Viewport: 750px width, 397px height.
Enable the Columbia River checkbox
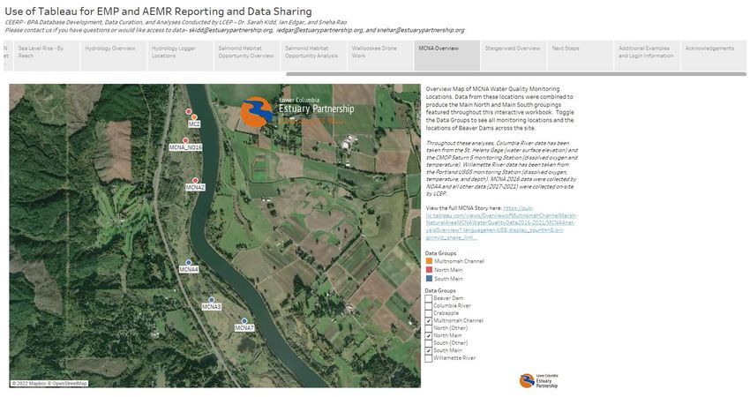click(429, 305)
